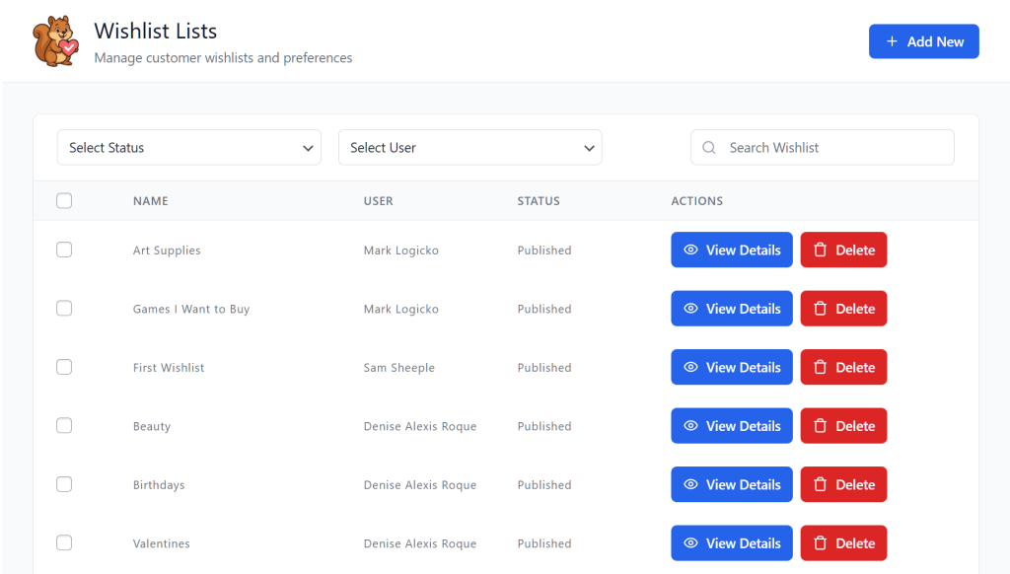Check the checkbox for the Valentines row
Screen dimensions: 1010x574
pyautogui.click(x=64, y=542)
